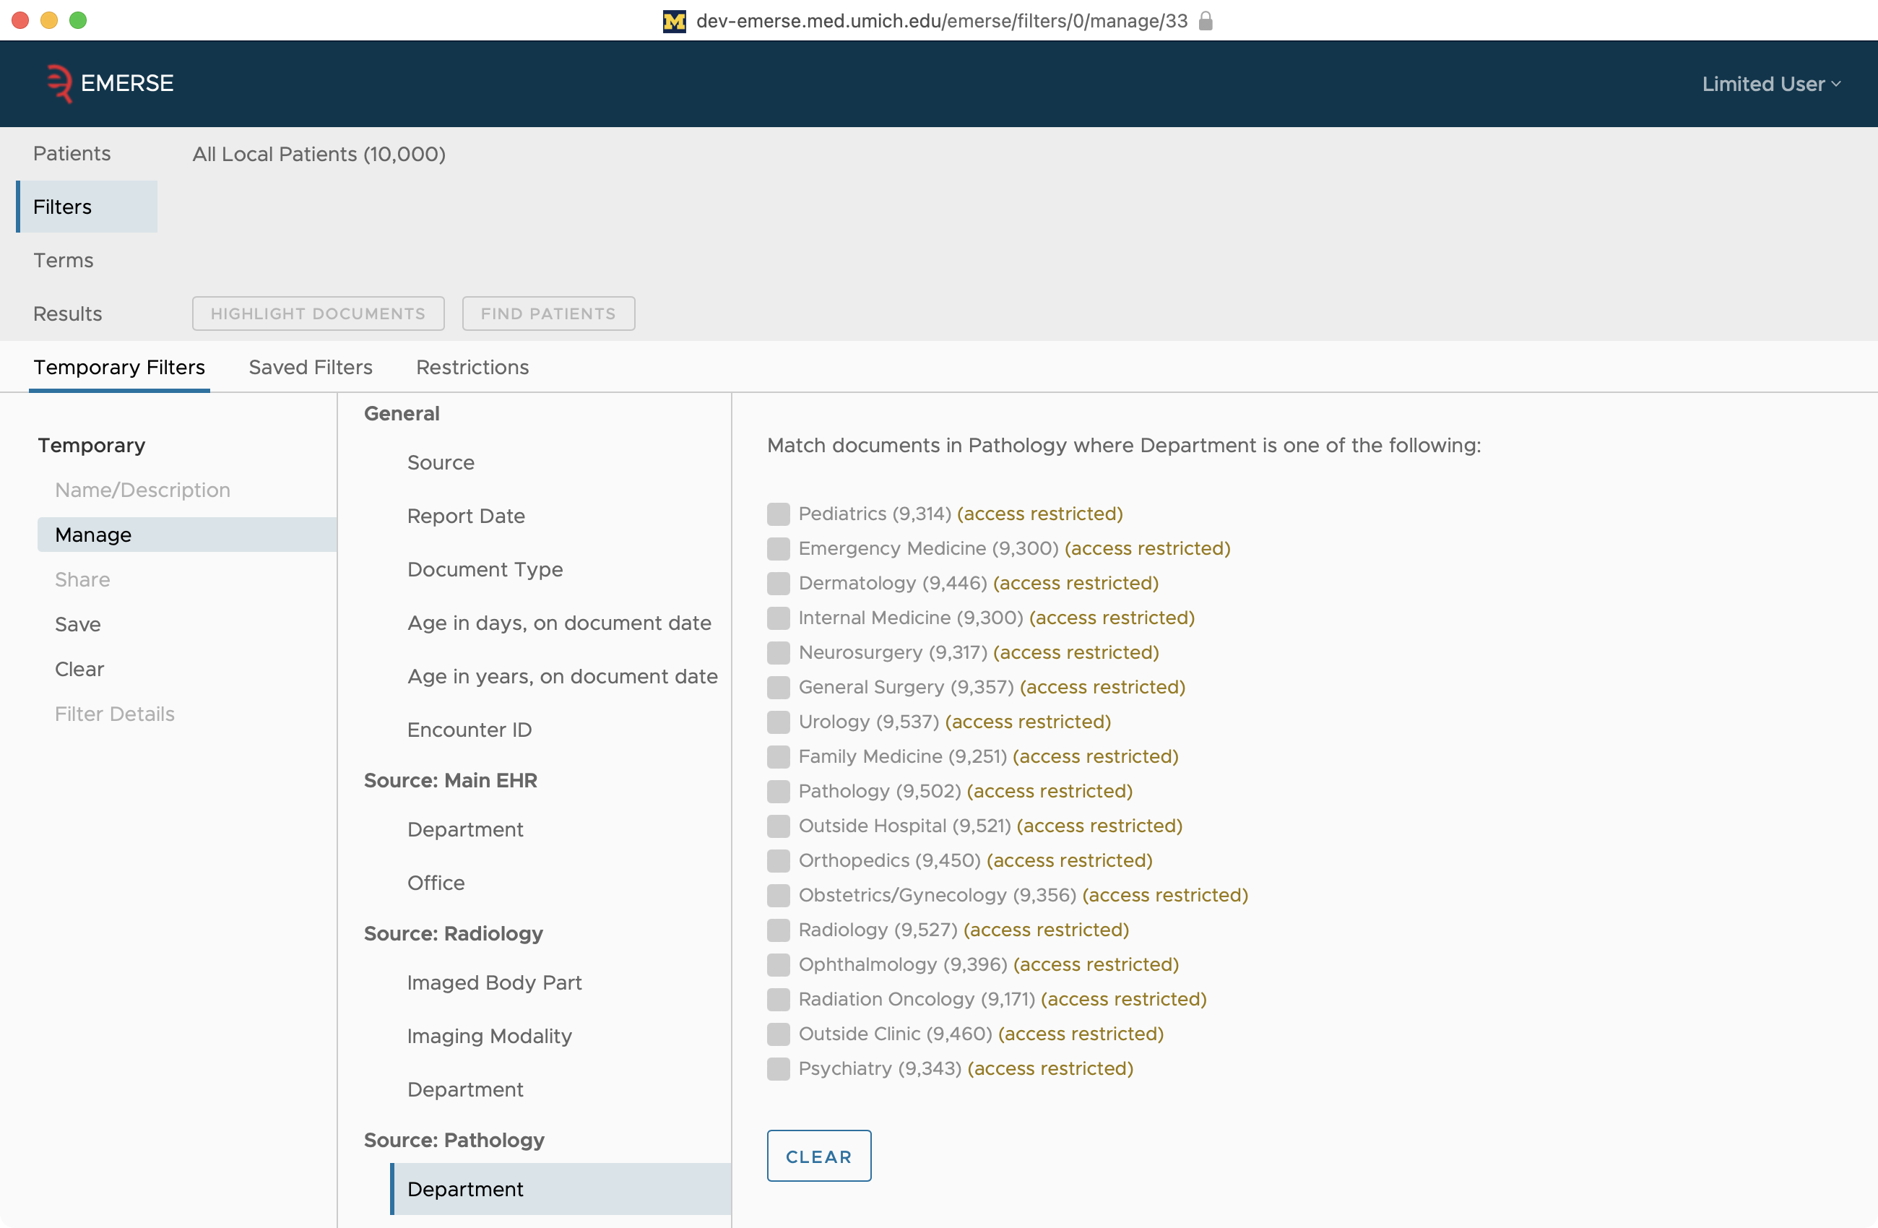Toggle the Outside Clinic checkbox
The image size is (1878, 1228).
(x=778, y=1034)
